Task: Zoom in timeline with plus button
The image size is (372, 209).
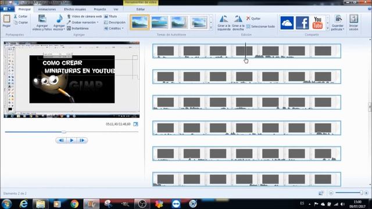Action: click(366, 193)
